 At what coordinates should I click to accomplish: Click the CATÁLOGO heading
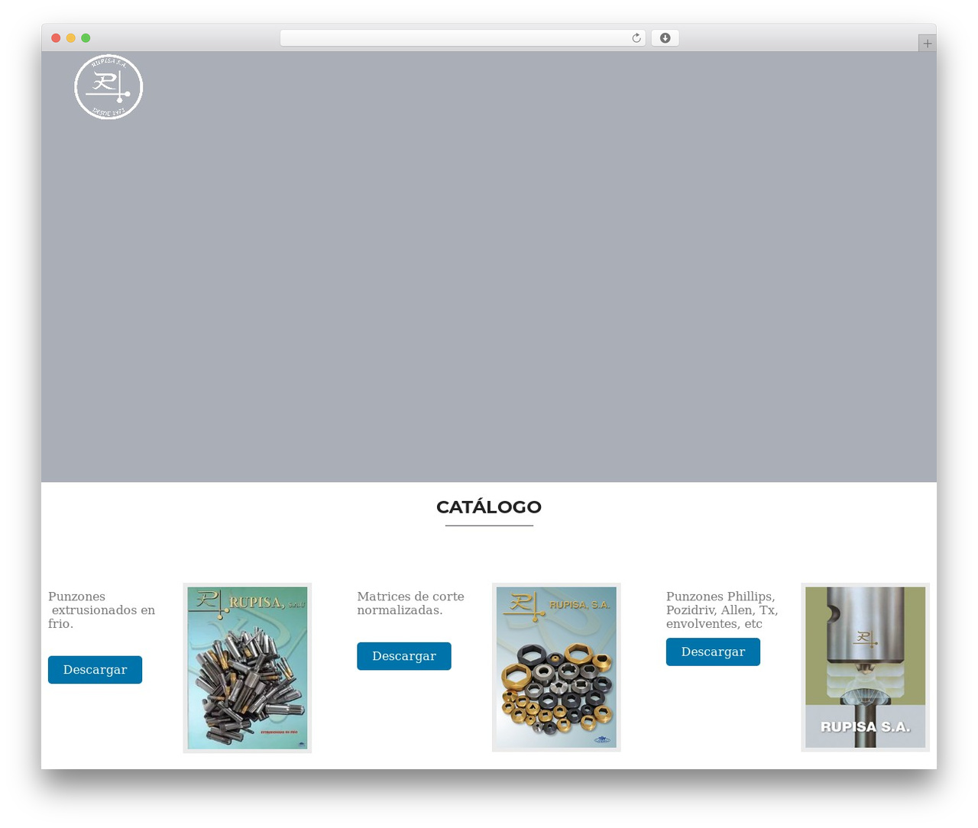[x=489, y=507]
